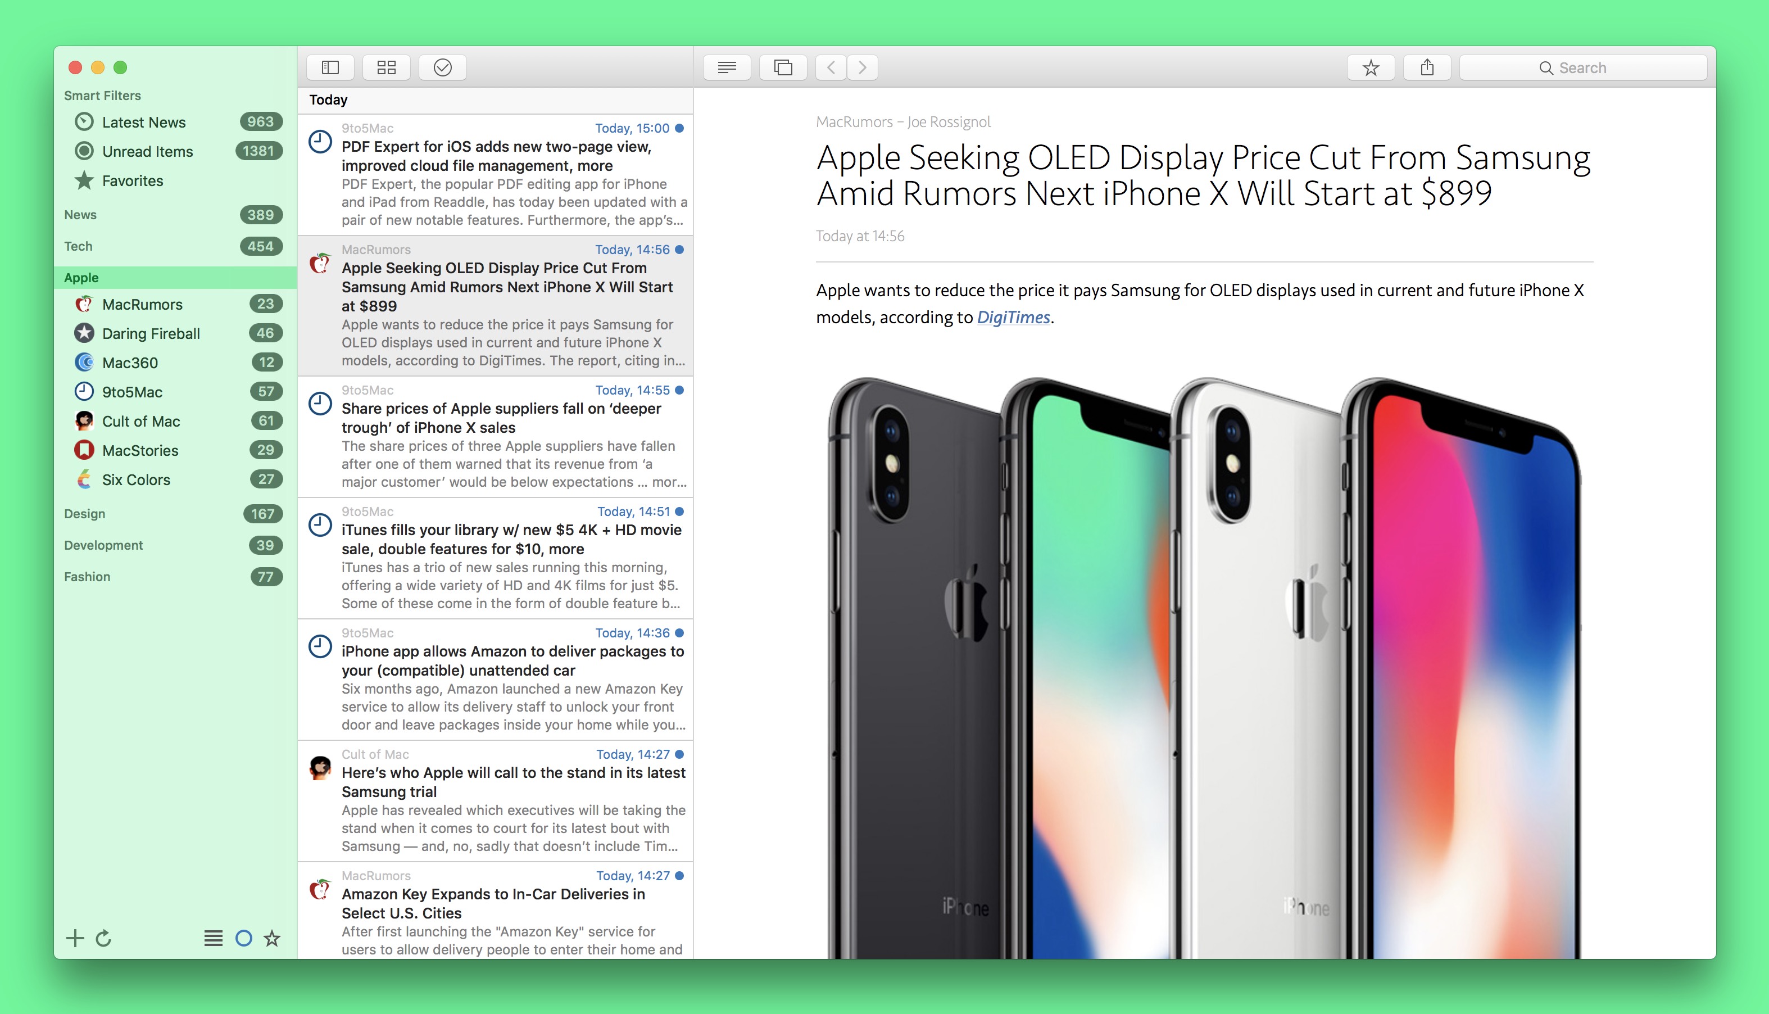
Task: Enable the article text view toggle
Action: coord(727,68)
